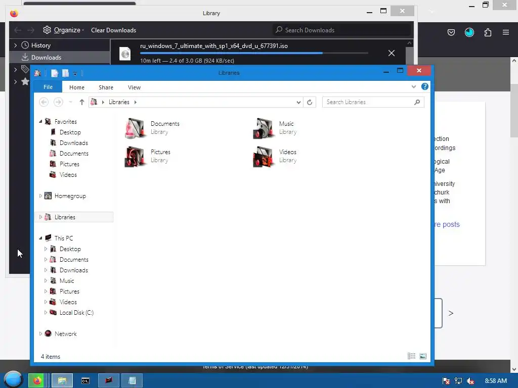Open the Organize menu in Library window
Viewport: 518px width, 388px height.
pyautogui.click(x=63, y=30)
